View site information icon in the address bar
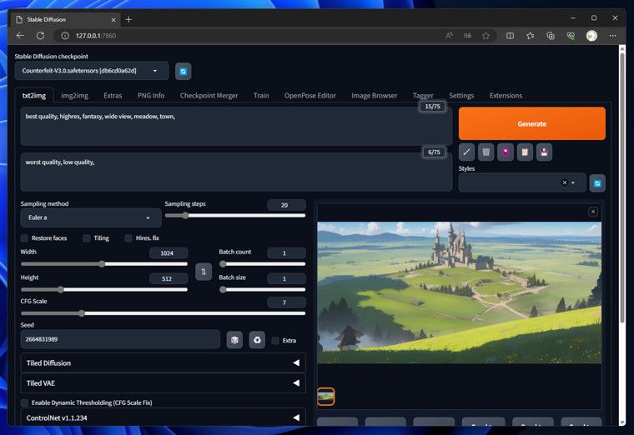The height and width of the screenshot is (435, 634). (x=65, y=36)
